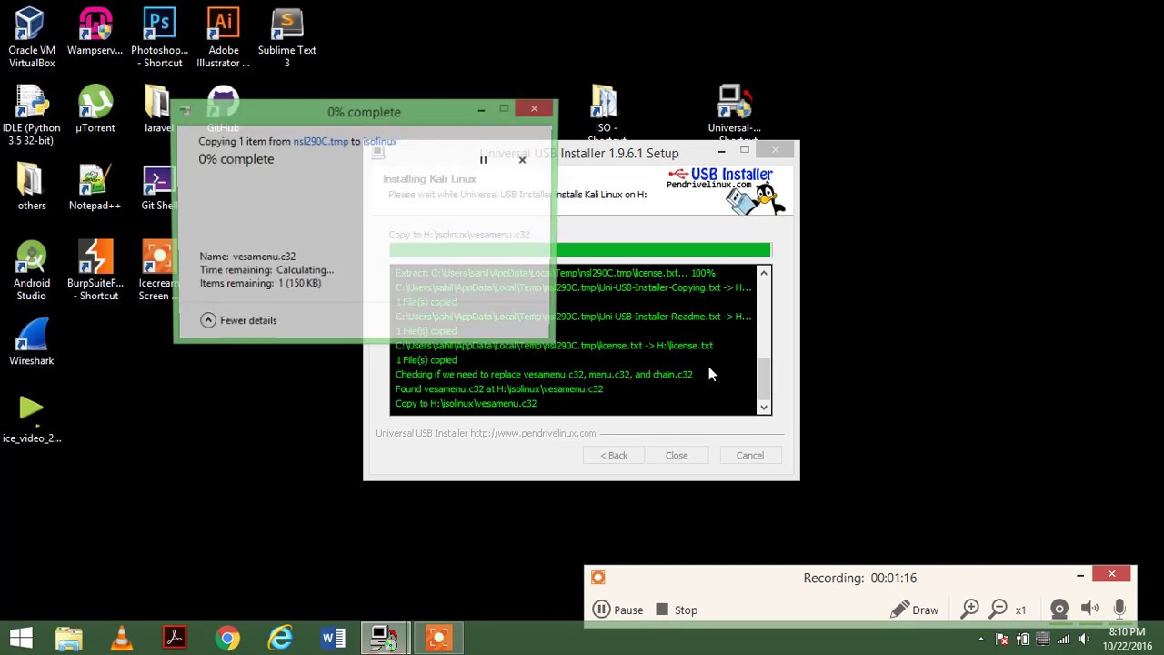This screenshot has width=1164, height=655.
Task: Open ISO shortcut folder on desktop
Action: [x=605, y=113]
